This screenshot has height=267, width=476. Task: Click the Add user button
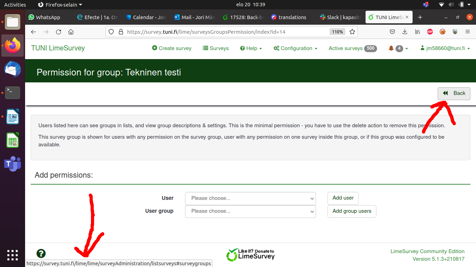(x=343, y=198)
